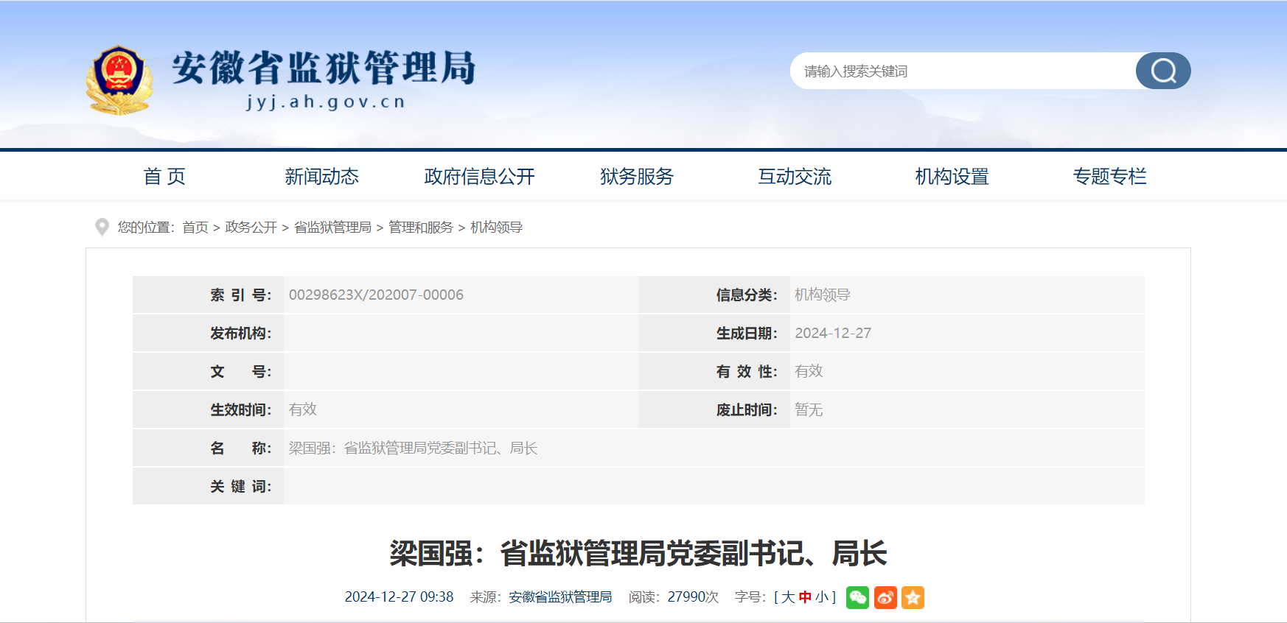Click the 生成日期 label
Screen dimensions: 1287x623
(747, 333)
